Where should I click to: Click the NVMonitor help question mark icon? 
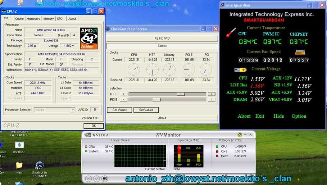coord(240,135)
